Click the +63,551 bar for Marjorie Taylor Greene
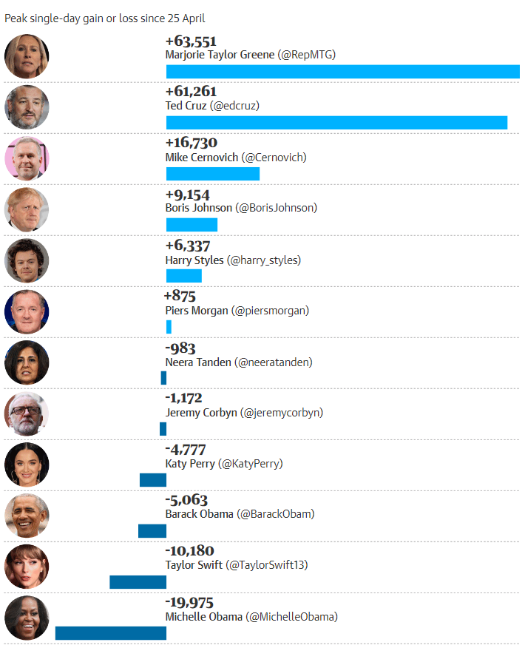 tap(343, 72)
